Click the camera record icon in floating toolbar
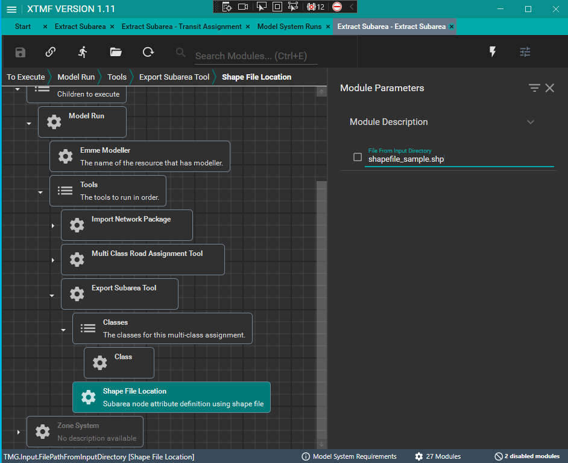The height and width of the screenshot is (463, 568). point(243,7)
